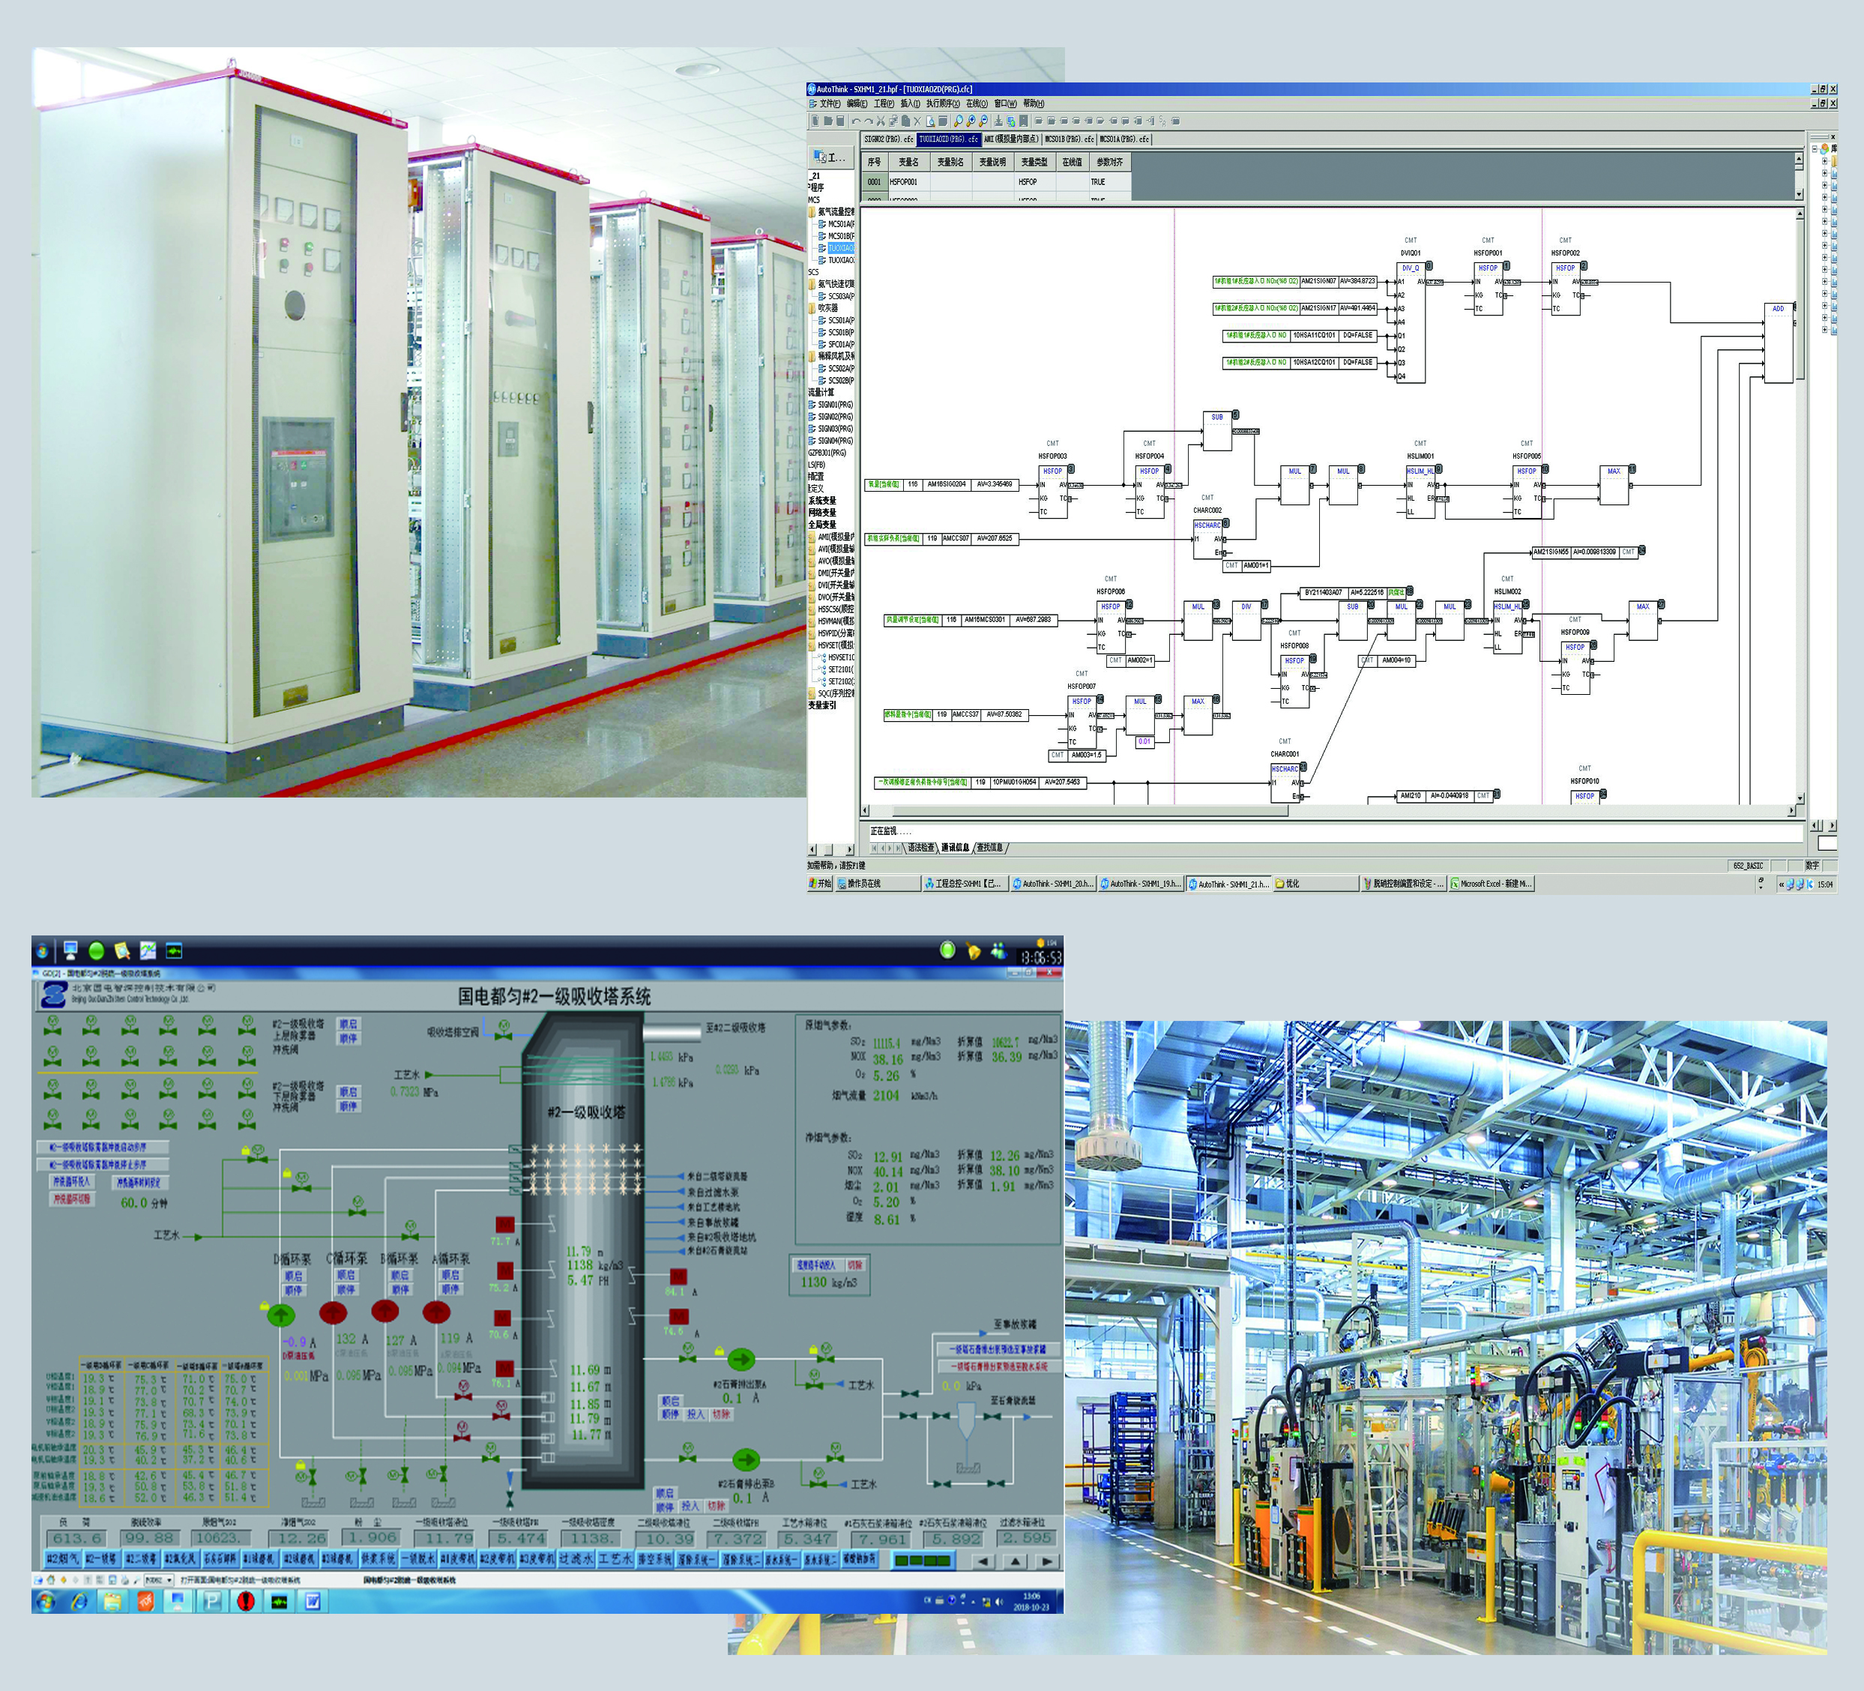
Task: Click Windows 7 Start orb in taskbar
Action: point(45,1601)
